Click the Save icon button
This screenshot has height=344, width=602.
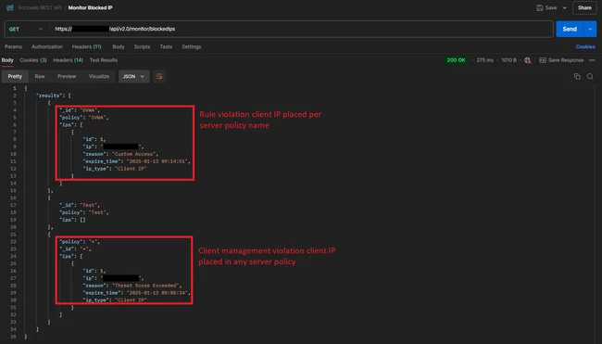click(546, 7)
